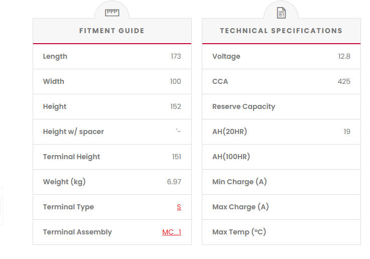Screen dimensions: 370x259
Task: Click the CCA value 425
Action: point(344,81)
